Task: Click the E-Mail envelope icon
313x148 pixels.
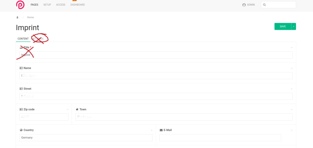Action: pos(161,130)
